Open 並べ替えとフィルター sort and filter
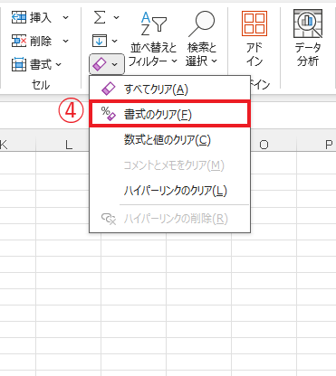The height and width of the screenshot is (376, 336). (x=153, y=38)
